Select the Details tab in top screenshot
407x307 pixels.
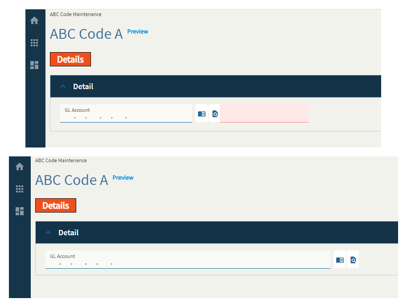[70, 59]
